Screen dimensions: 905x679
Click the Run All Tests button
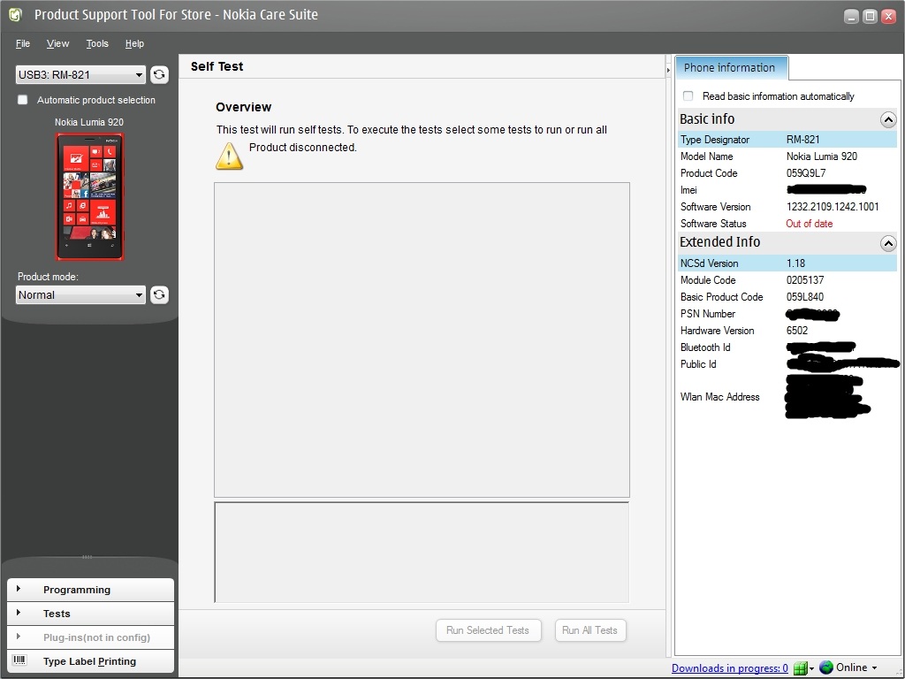click(x=589, y=630)
